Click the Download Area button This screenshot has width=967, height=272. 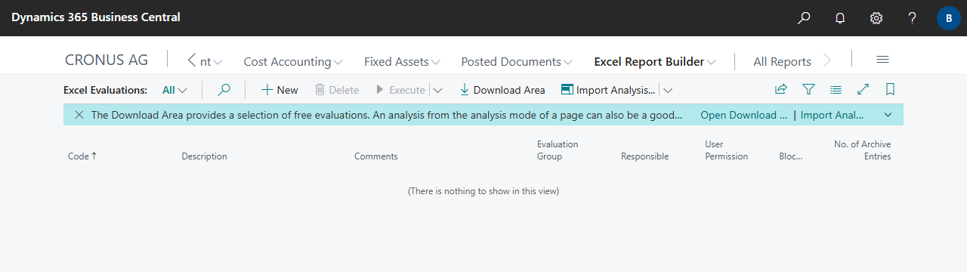[x=502, y=90]
